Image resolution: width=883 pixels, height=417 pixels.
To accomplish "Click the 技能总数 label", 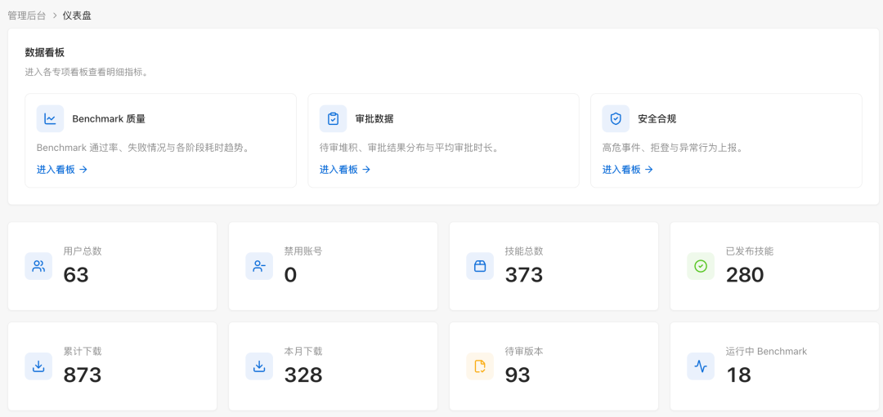I will click(x=524, y=251).
